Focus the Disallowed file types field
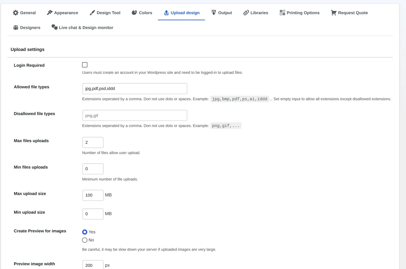The image size is (406, 269). click(135, 115)
